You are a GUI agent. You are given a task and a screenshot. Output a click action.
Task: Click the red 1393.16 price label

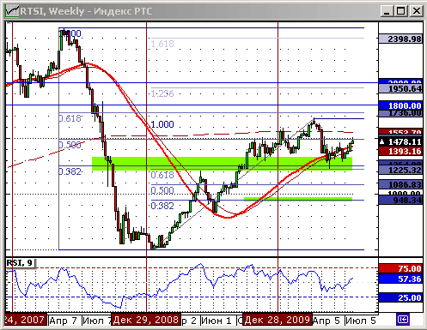[401, 151]
